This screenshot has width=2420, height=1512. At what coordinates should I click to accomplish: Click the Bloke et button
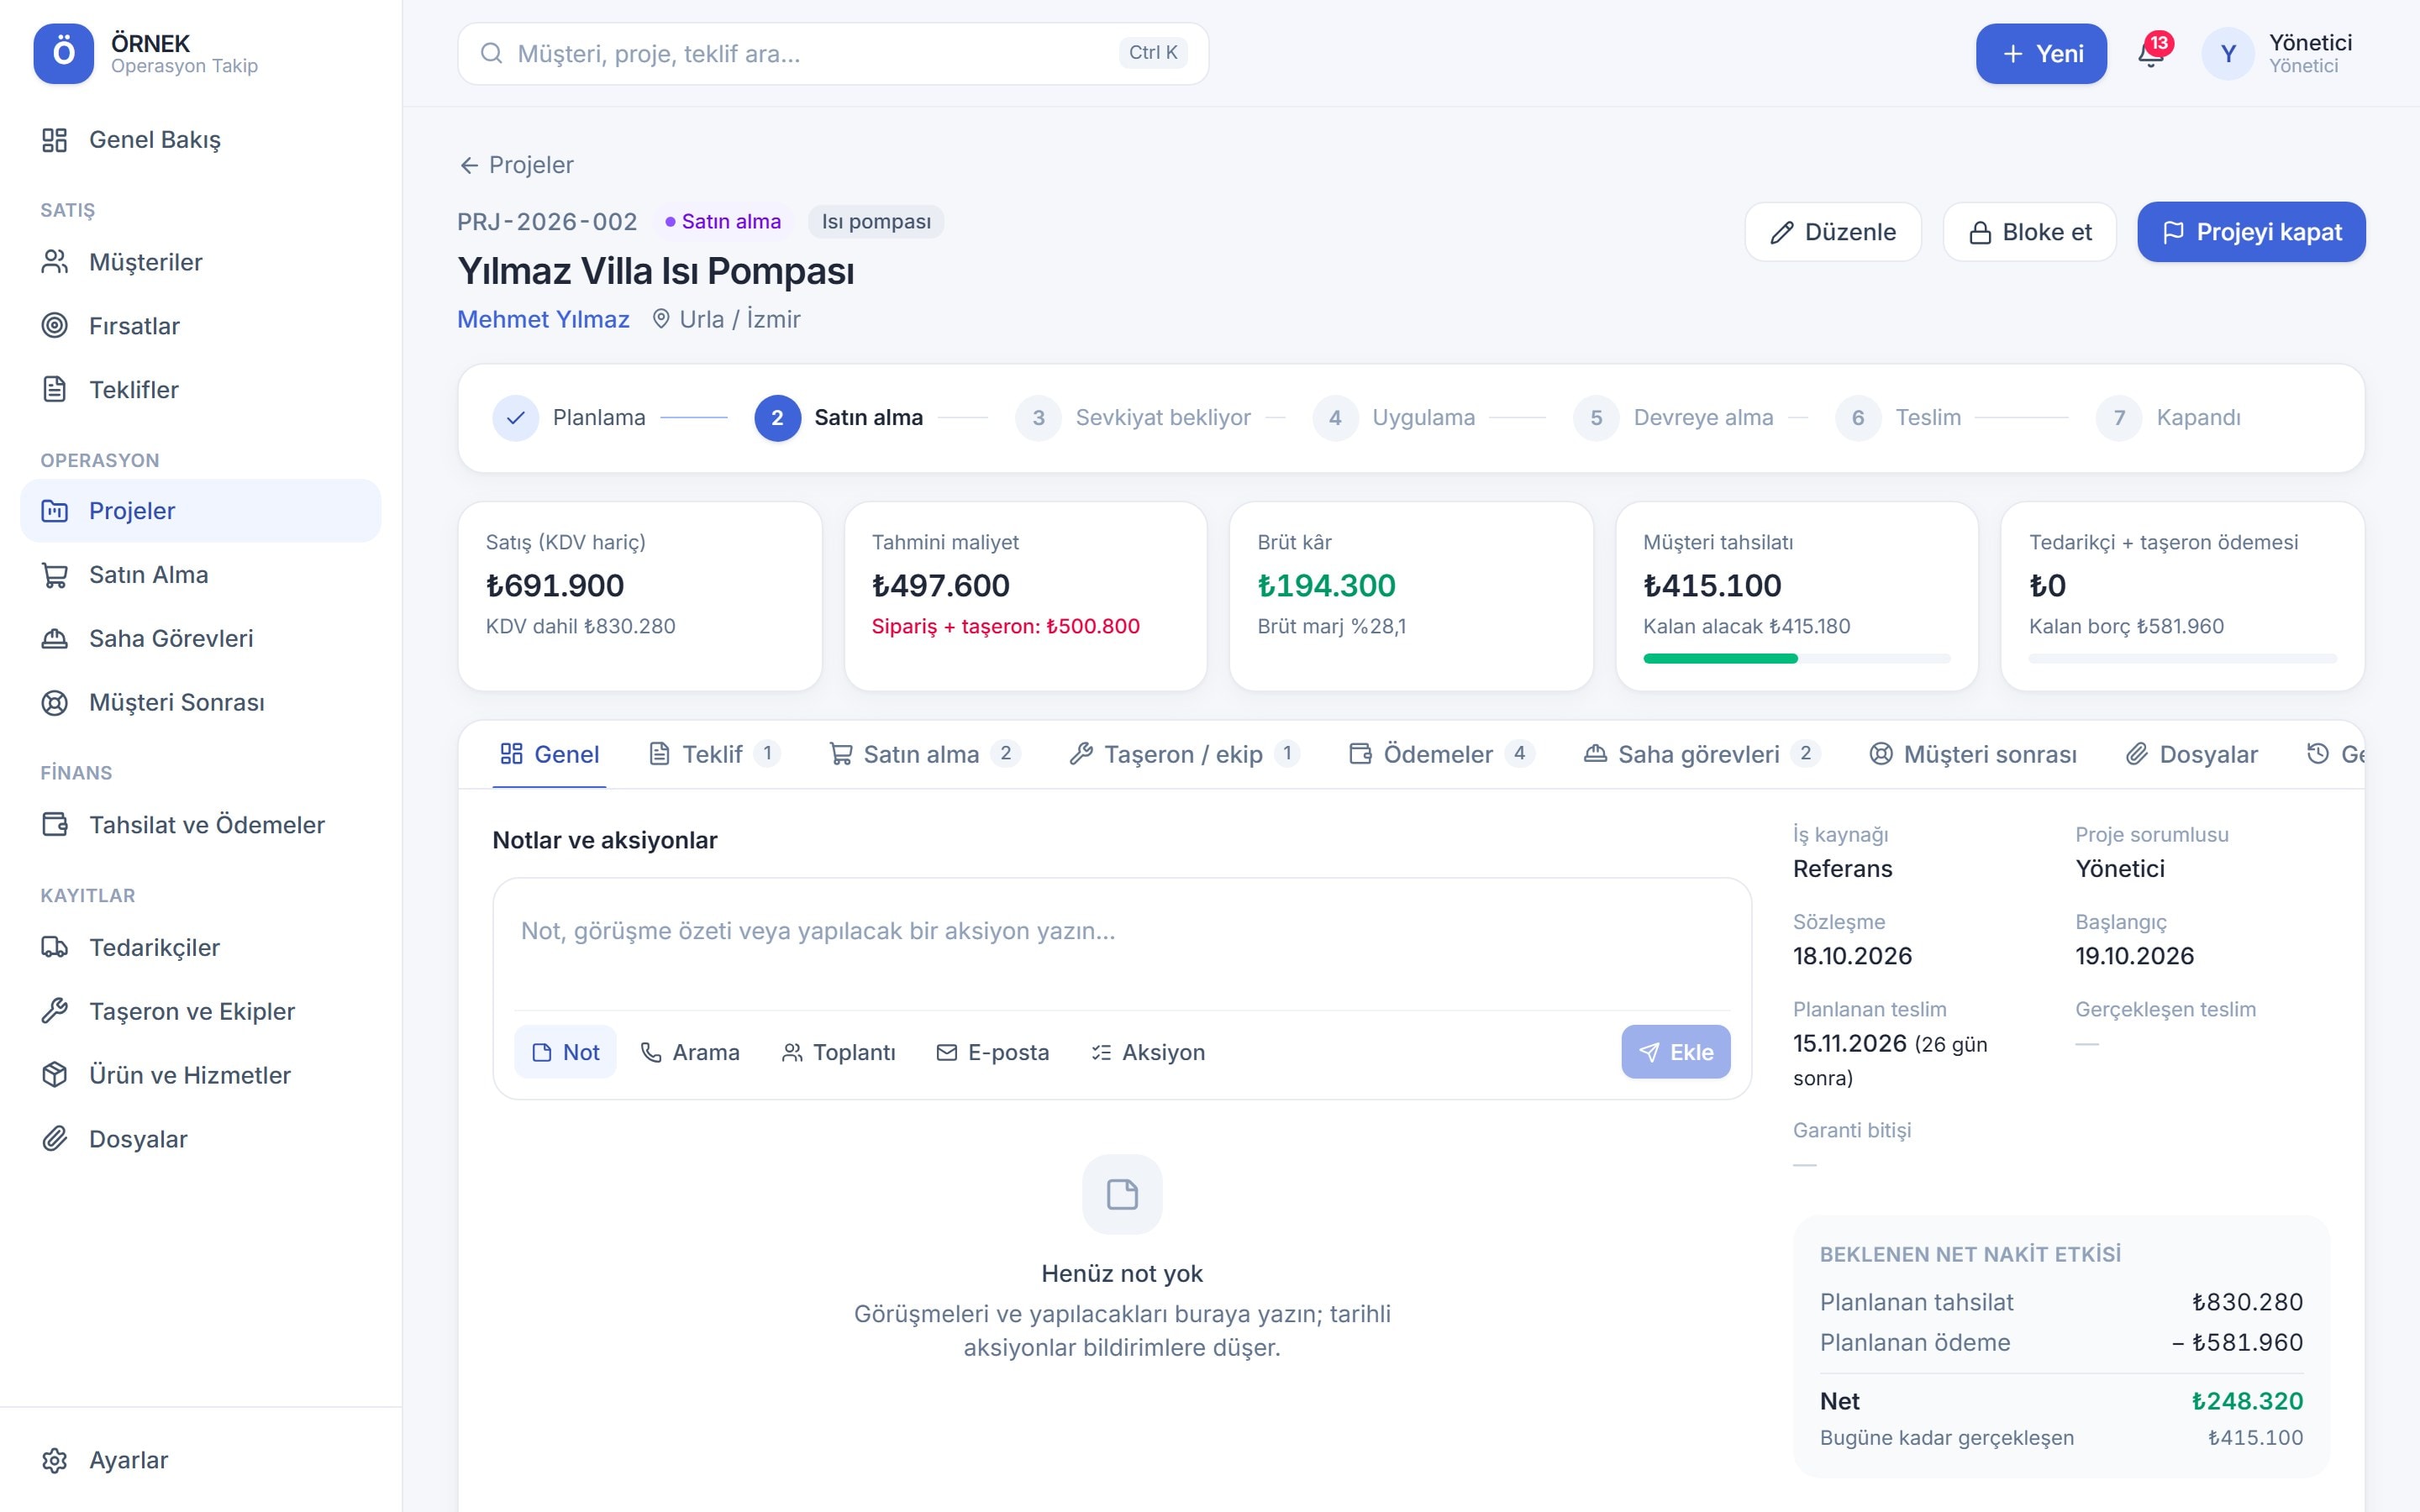click(2030, 232)
